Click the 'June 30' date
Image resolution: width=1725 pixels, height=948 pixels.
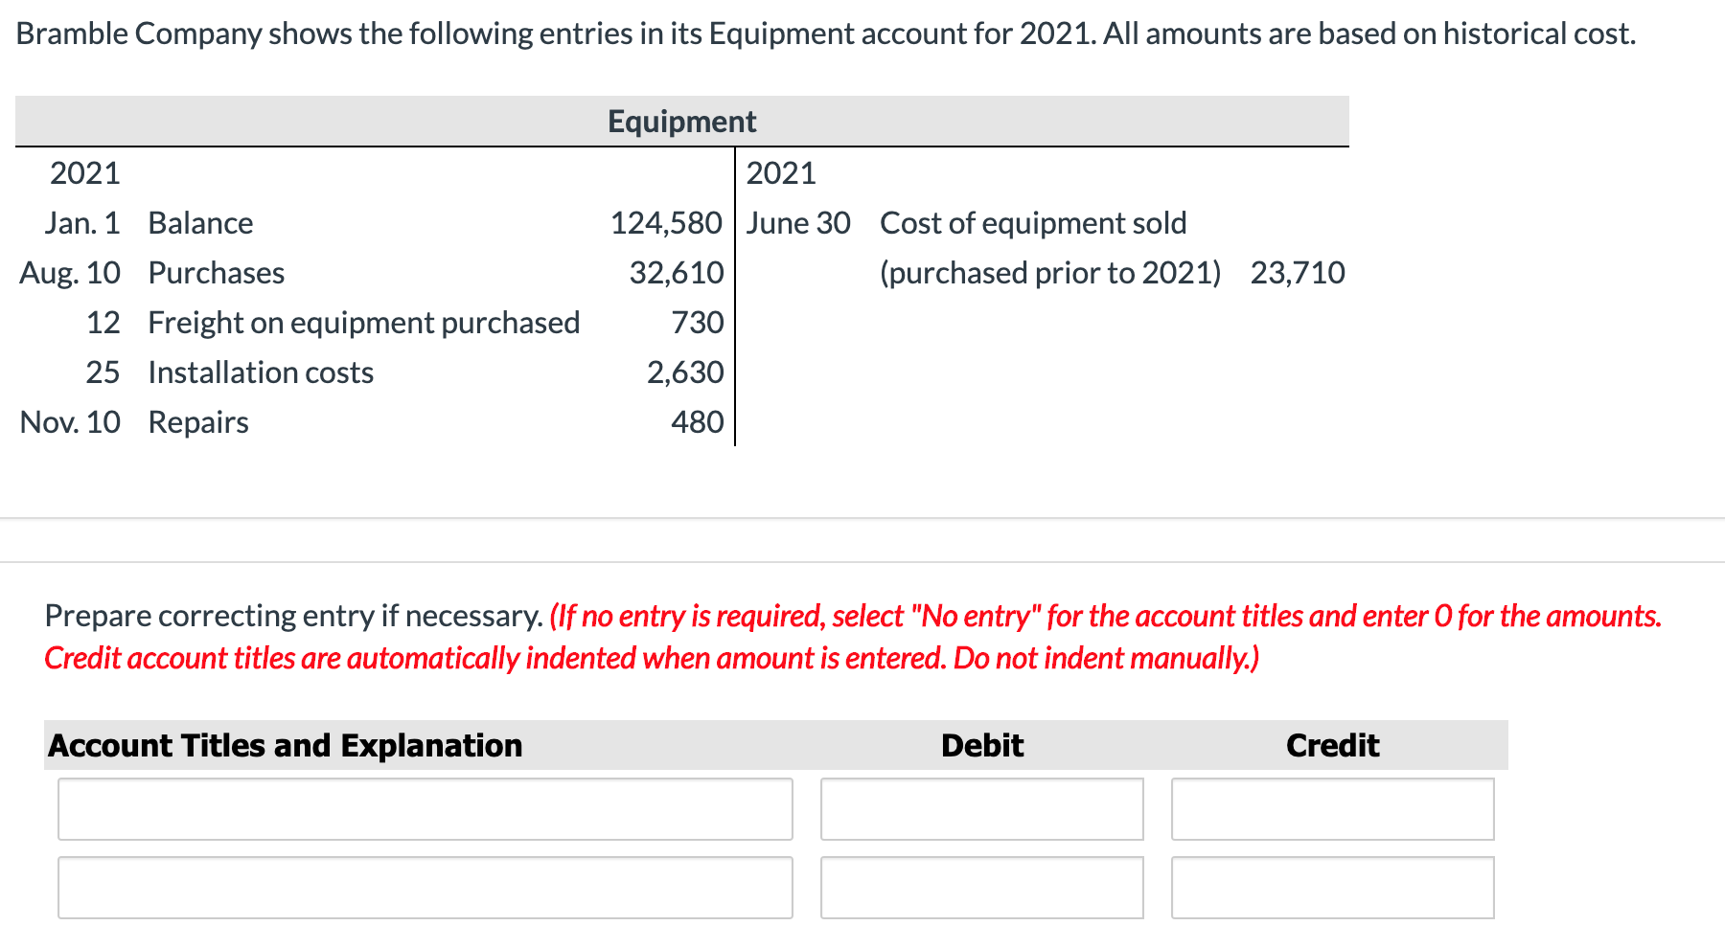(798, 223)
